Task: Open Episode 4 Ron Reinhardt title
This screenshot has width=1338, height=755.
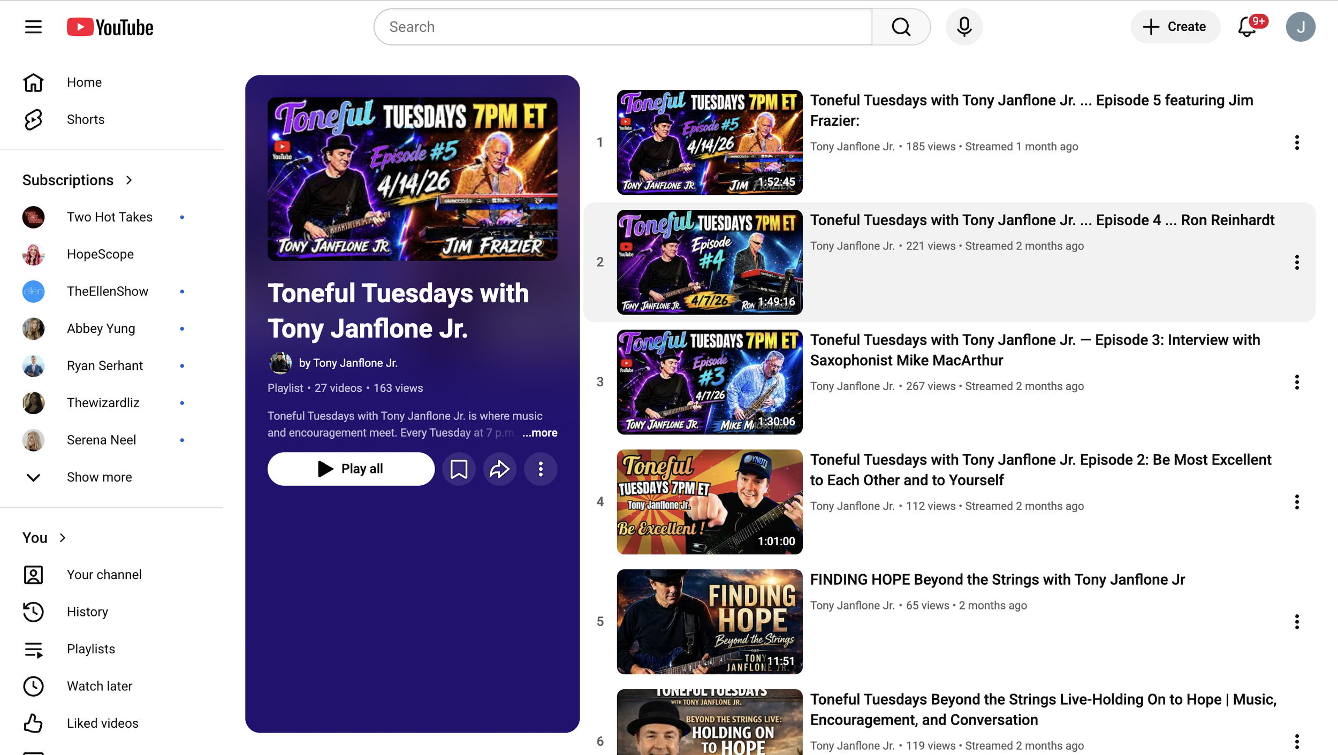Action: (1042, 220)
